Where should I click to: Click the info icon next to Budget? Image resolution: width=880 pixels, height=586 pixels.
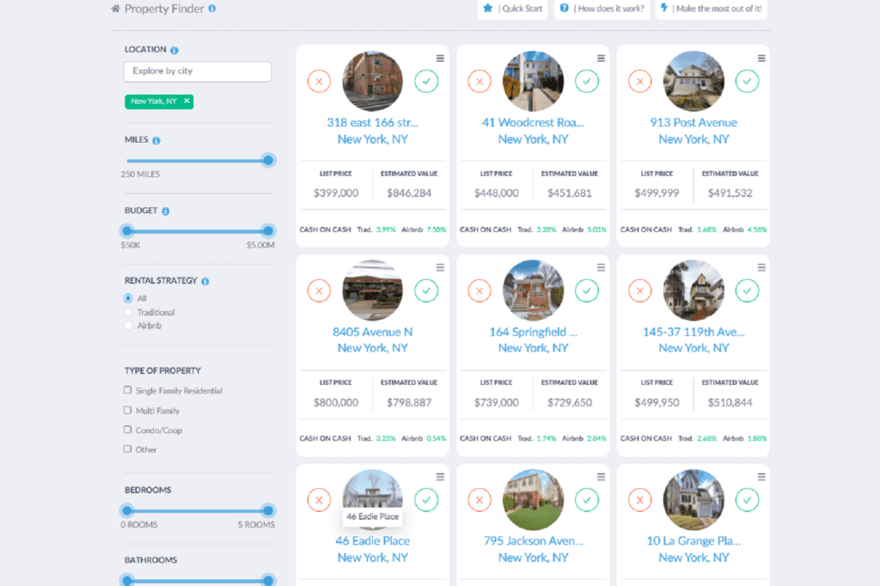(x=165, y=211)
